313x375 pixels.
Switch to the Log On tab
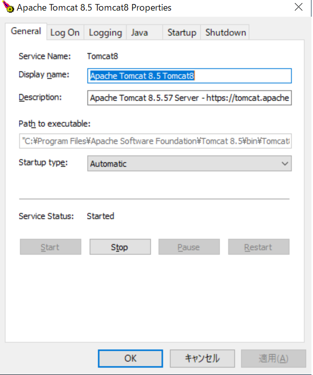[x=65, y=32]
